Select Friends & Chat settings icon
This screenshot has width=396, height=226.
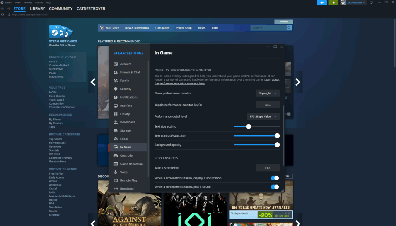(115, 72)
